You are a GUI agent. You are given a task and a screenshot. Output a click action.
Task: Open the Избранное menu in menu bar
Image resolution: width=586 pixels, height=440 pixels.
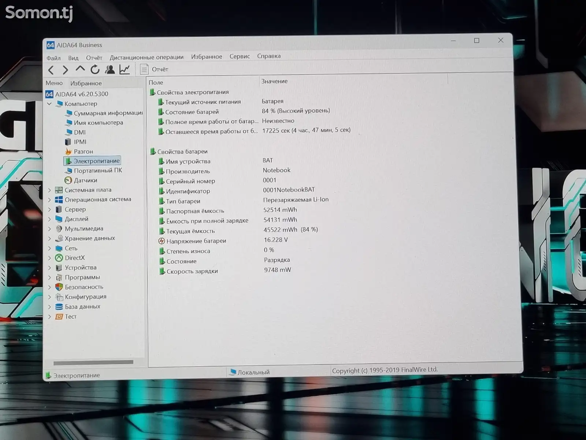(207, 56)
